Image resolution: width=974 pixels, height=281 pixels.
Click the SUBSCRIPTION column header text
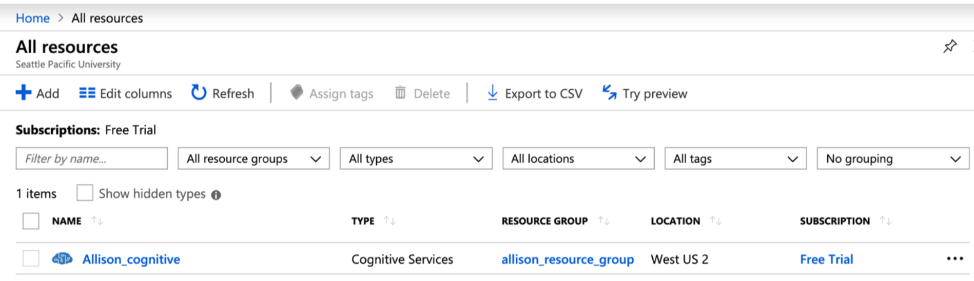click(835, 221)
